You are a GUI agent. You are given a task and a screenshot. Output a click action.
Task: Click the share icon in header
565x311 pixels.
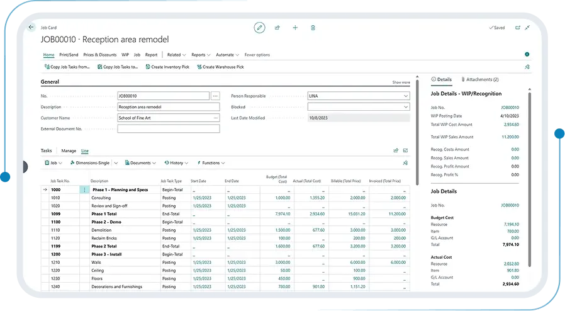[277, 28]
